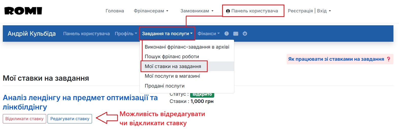Expand the Профіль dropdown

pyautogui.click(x=126, y=34)
